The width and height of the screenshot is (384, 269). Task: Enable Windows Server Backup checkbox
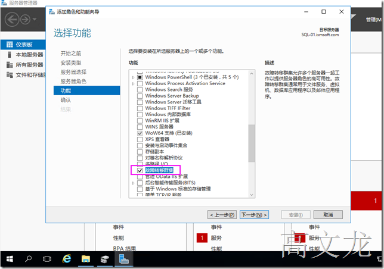coord(140,96)
